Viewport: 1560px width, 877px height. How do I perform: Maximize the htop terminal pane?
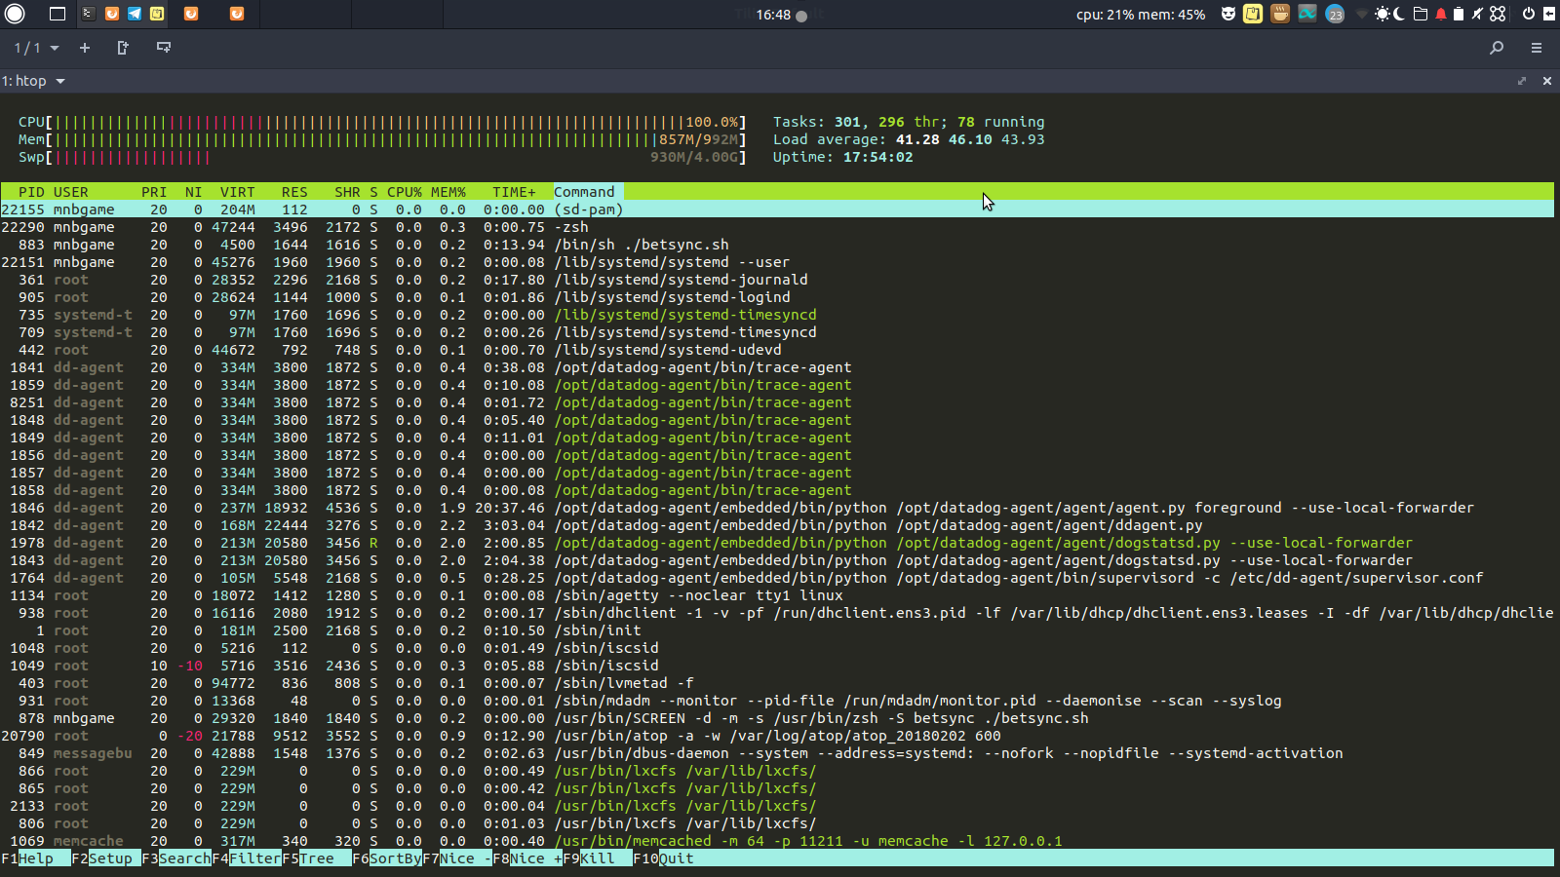tap(1522, 81)
